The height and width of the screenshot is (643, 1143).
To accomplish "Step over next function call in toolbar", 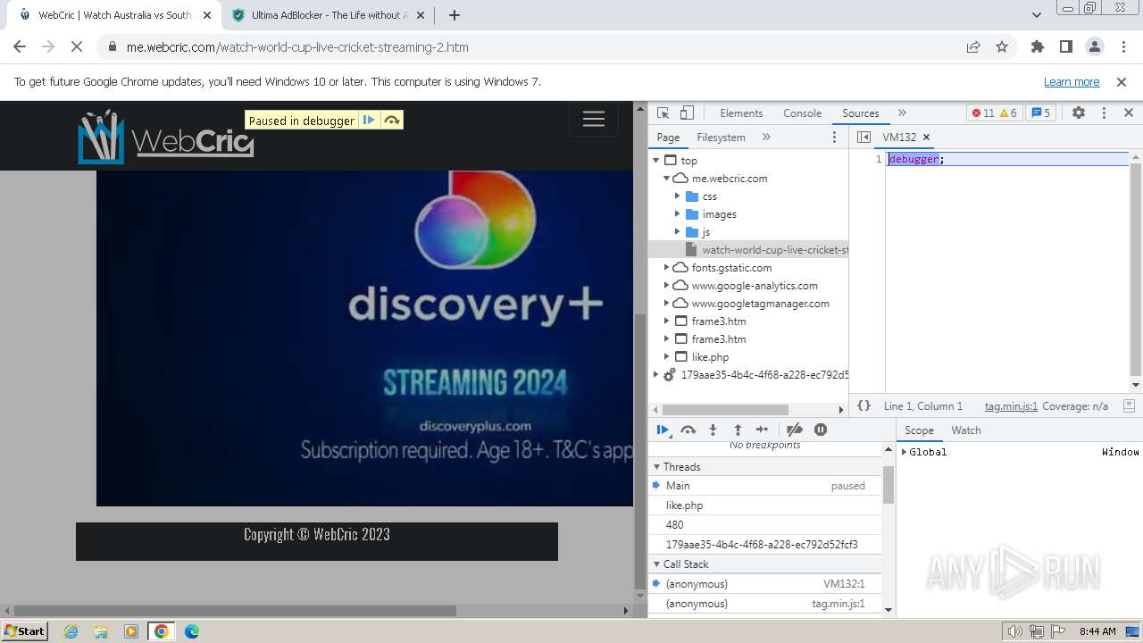I will coord(688,430).
